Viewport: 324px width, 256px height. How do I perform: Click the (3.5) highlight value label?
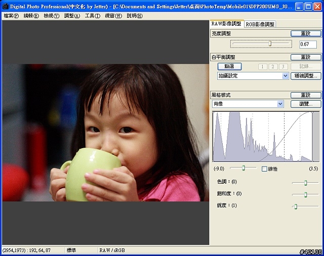coord(313,168)
